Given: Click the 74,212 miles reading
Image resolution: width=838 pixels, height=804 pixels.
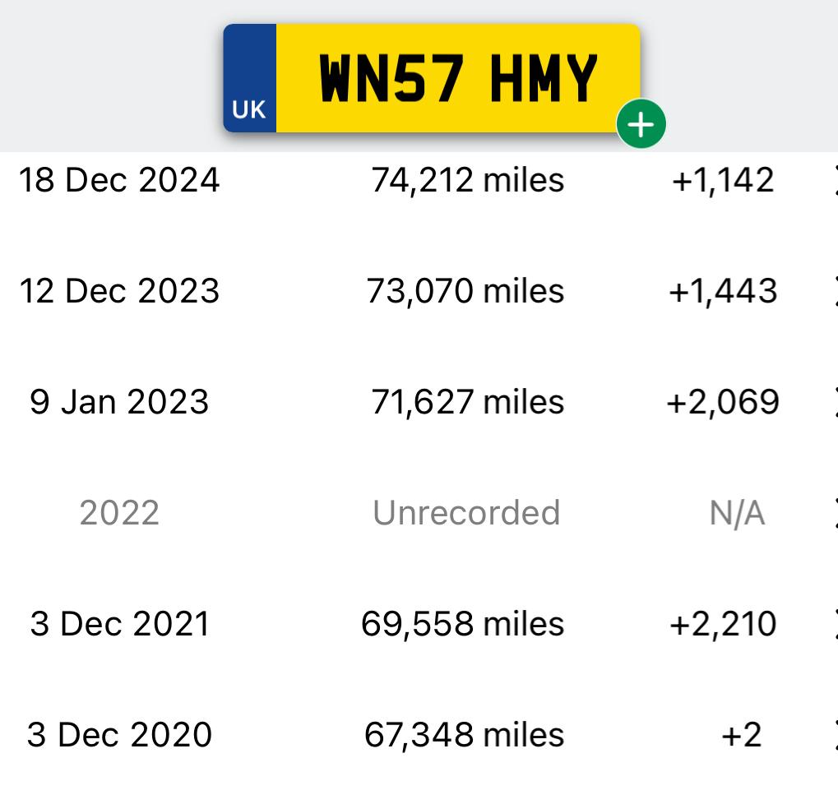Looking at the screenshot, I should [468, 180].
